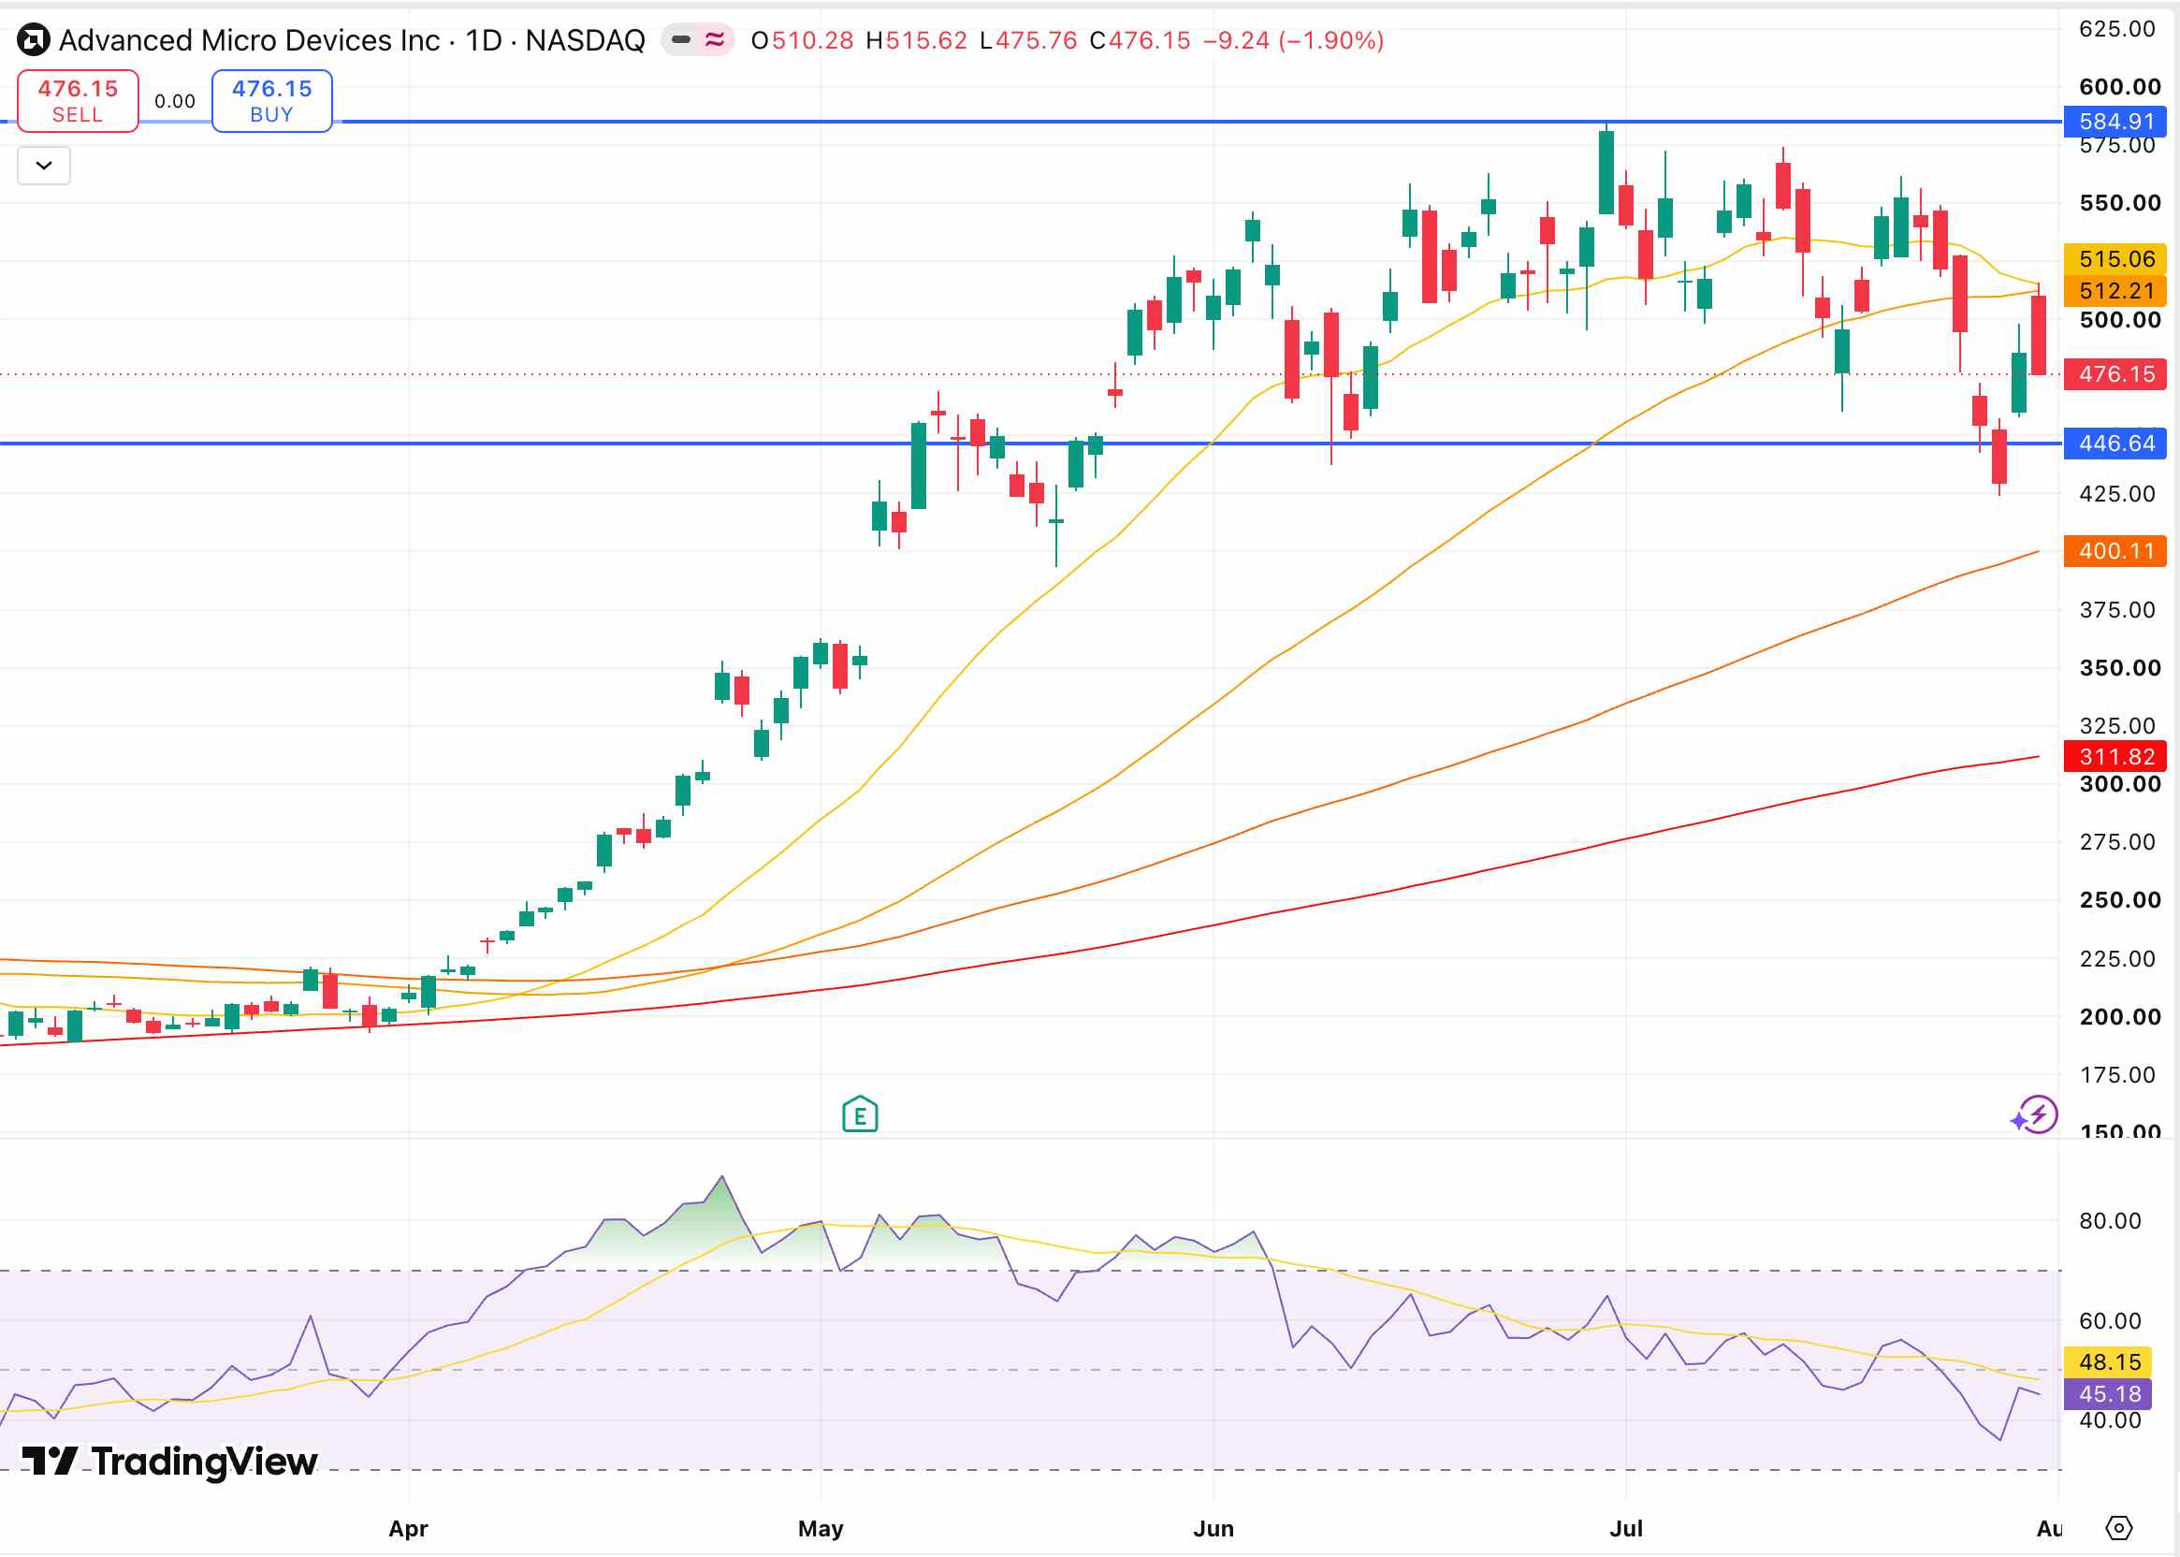Click the 550.00 price scale label
Image resolution: width=2180 pixels, height=1557 pixels.
pyautogui.click(x=2119, y=203)
